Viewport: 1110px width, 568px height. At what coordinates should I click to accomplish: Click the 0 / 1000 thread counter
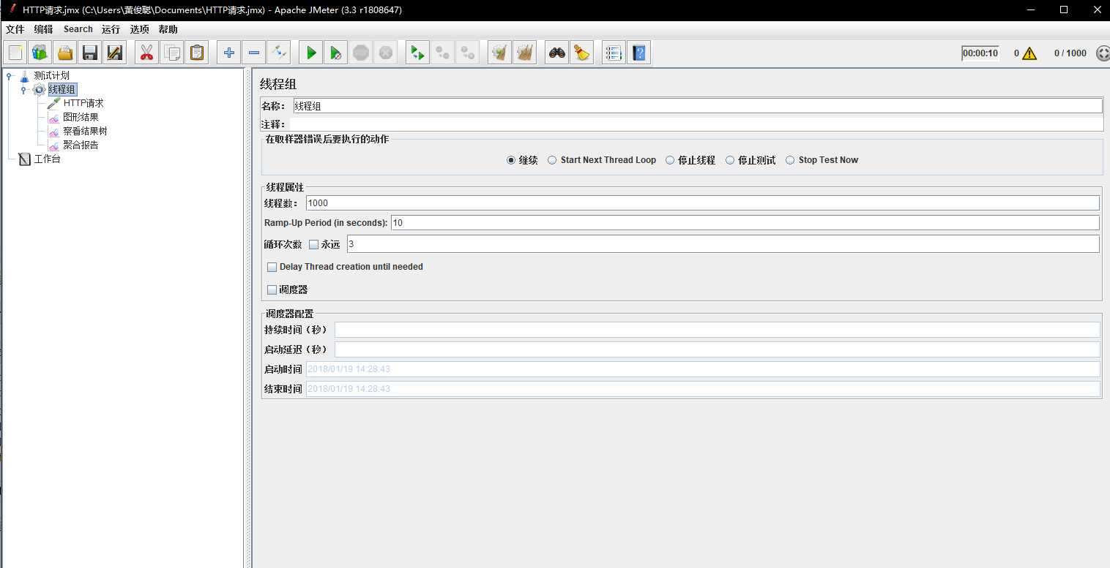click(1070, 53)
